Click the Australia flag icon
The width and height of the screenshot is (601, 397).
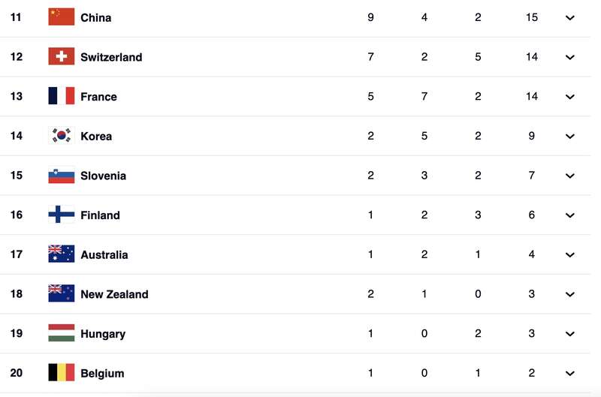[61, 254]
